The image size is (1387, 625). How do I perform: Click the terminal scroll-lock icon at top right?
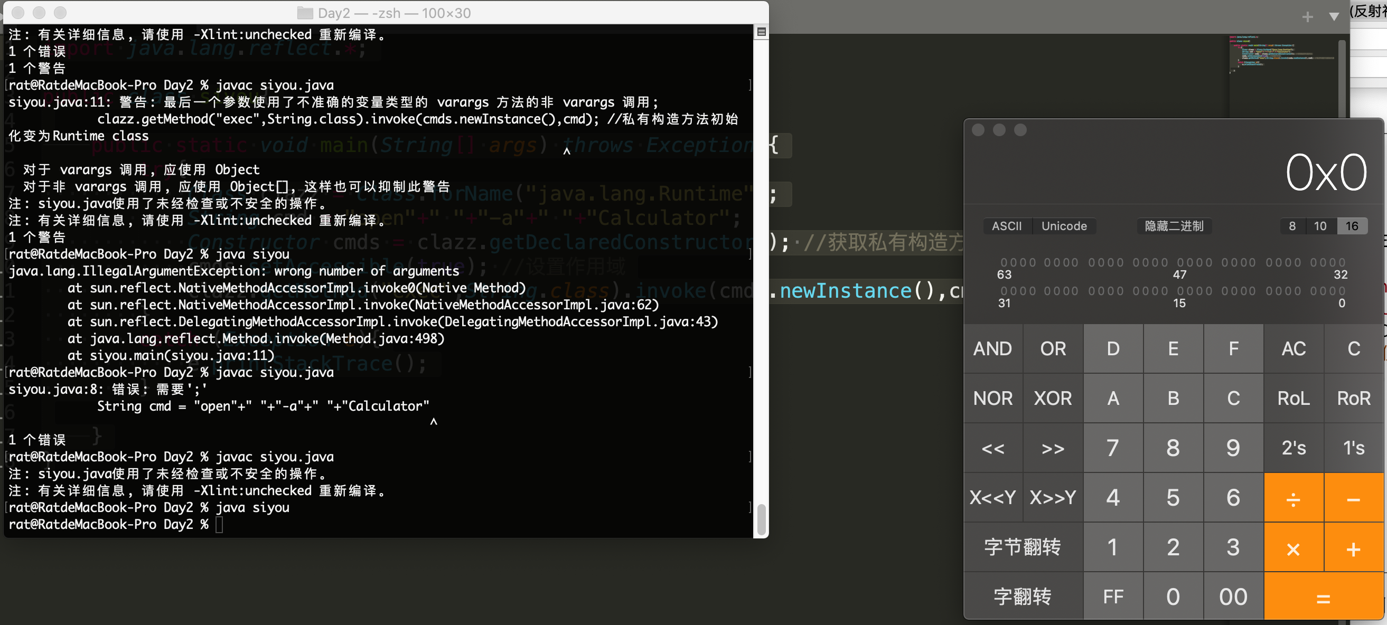tap(761, 32)
